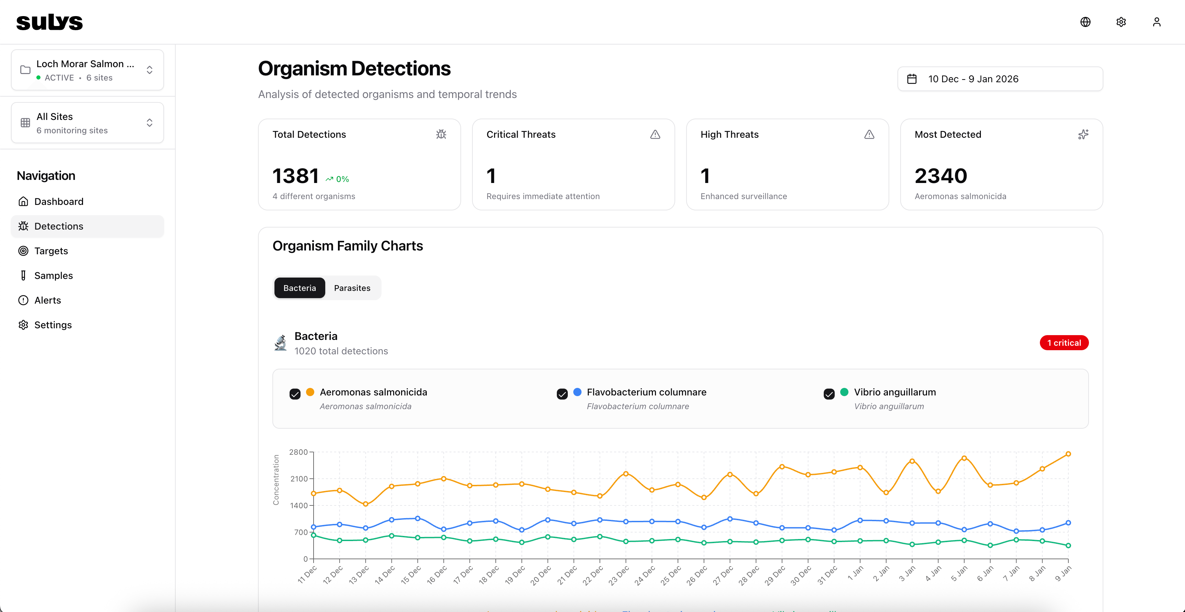Click the 9 Jan orange data point
Image resolution: width=1185 pixels, height=612 pixels.
coord(1068,454)
